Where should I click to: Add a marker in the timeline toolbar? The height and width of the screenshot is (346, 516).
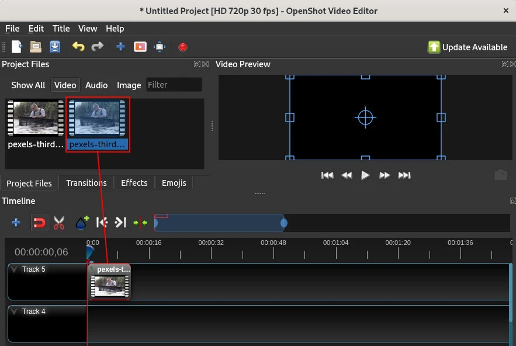tap(82, 223)
